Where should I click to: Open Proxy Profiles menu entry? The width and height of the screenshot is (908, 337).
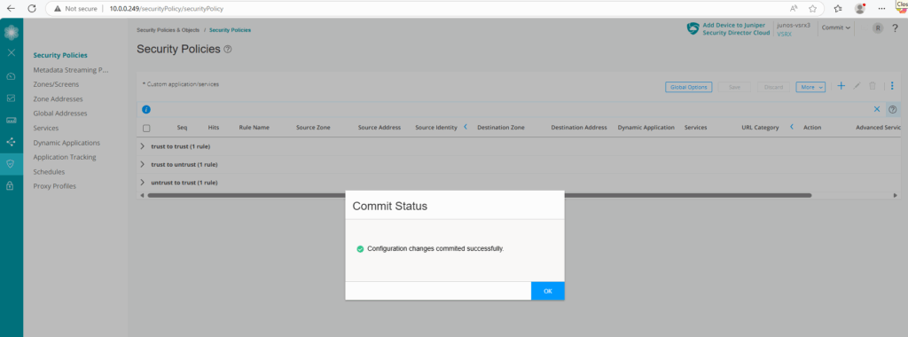tap(54, 186)
